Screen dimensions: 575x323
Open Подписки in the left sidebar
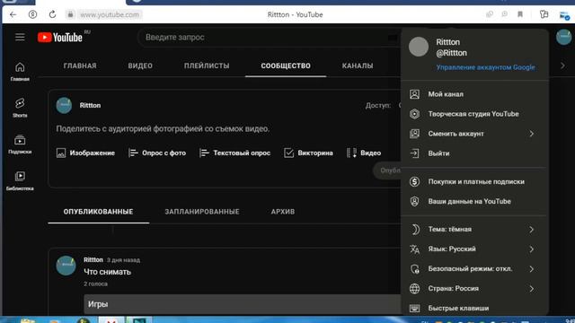coord(20,144)
